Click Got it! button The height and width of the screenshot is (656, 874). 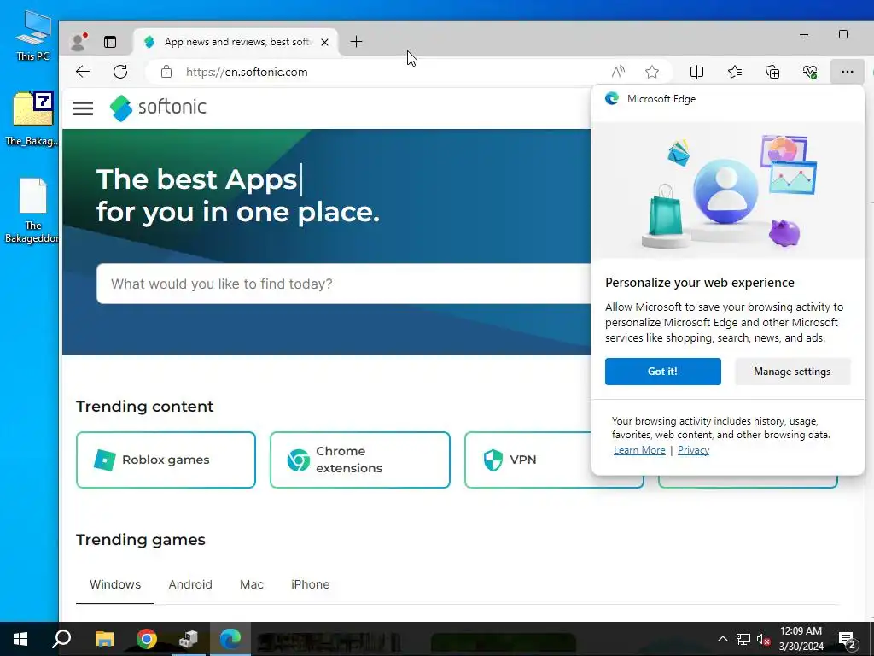tap(662, 372)
